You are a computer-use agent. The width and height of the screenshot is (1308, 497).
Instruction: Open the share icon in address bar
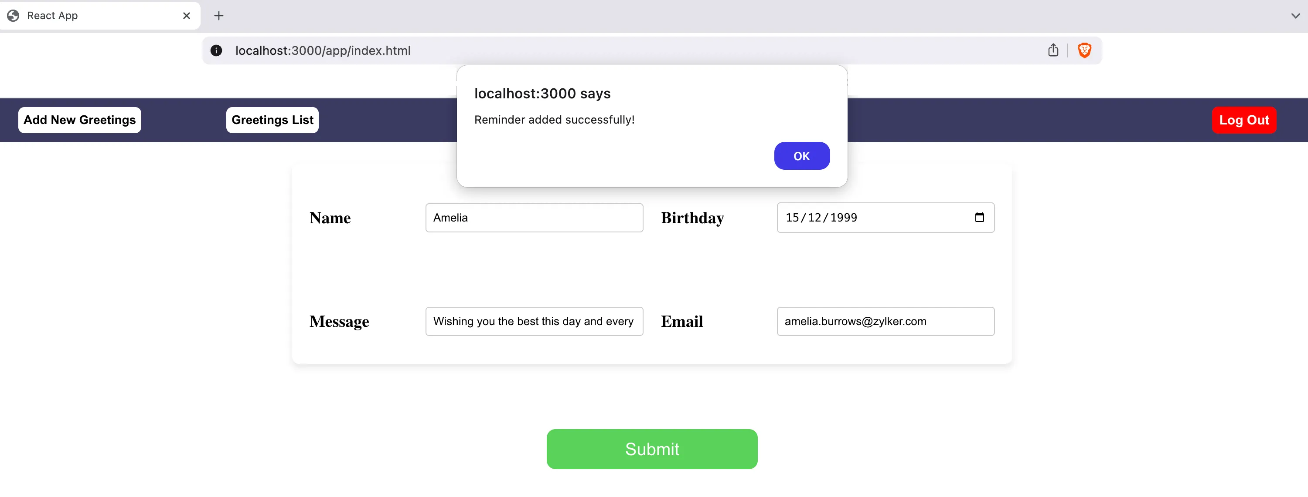pos(1053,50)
